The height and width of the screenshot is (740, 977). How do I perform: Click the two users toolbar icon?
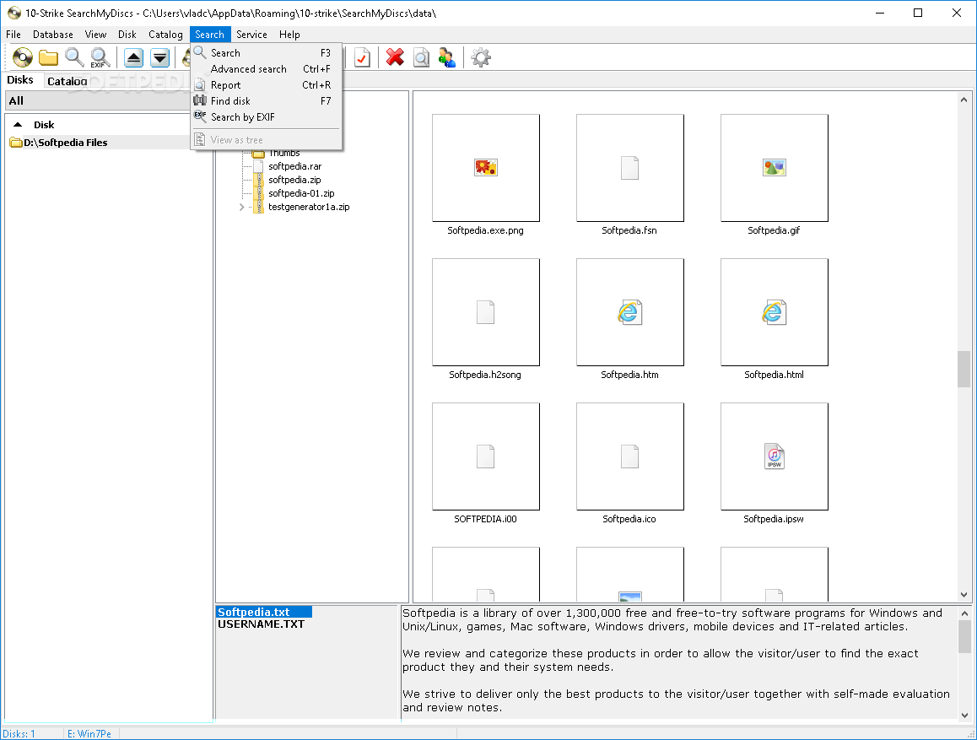coord(447,58)
